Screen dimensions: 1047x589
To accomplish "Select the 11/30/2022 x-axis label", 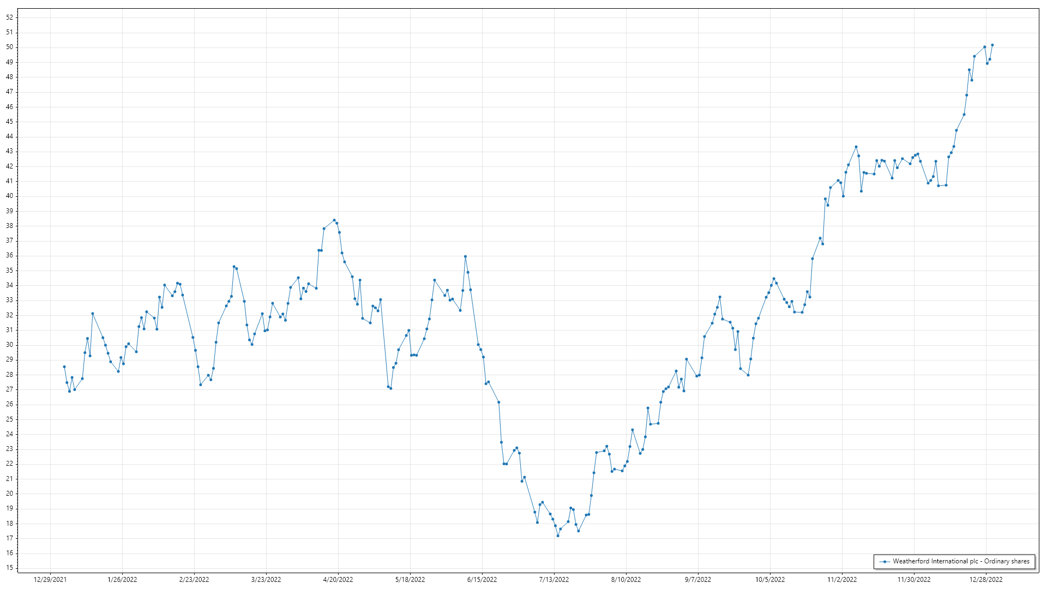I will tap(914, 580).
